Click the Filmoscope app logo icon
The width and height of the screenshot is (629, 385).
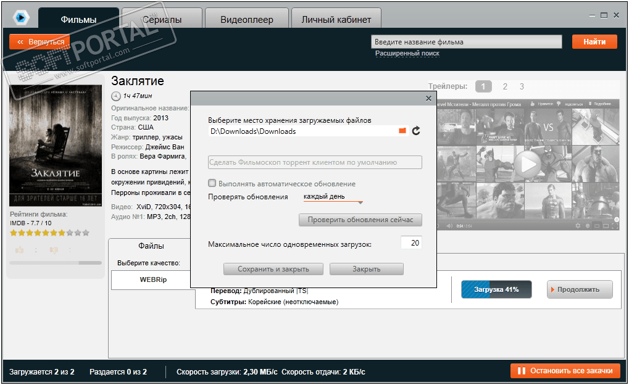tap(21, 18)
